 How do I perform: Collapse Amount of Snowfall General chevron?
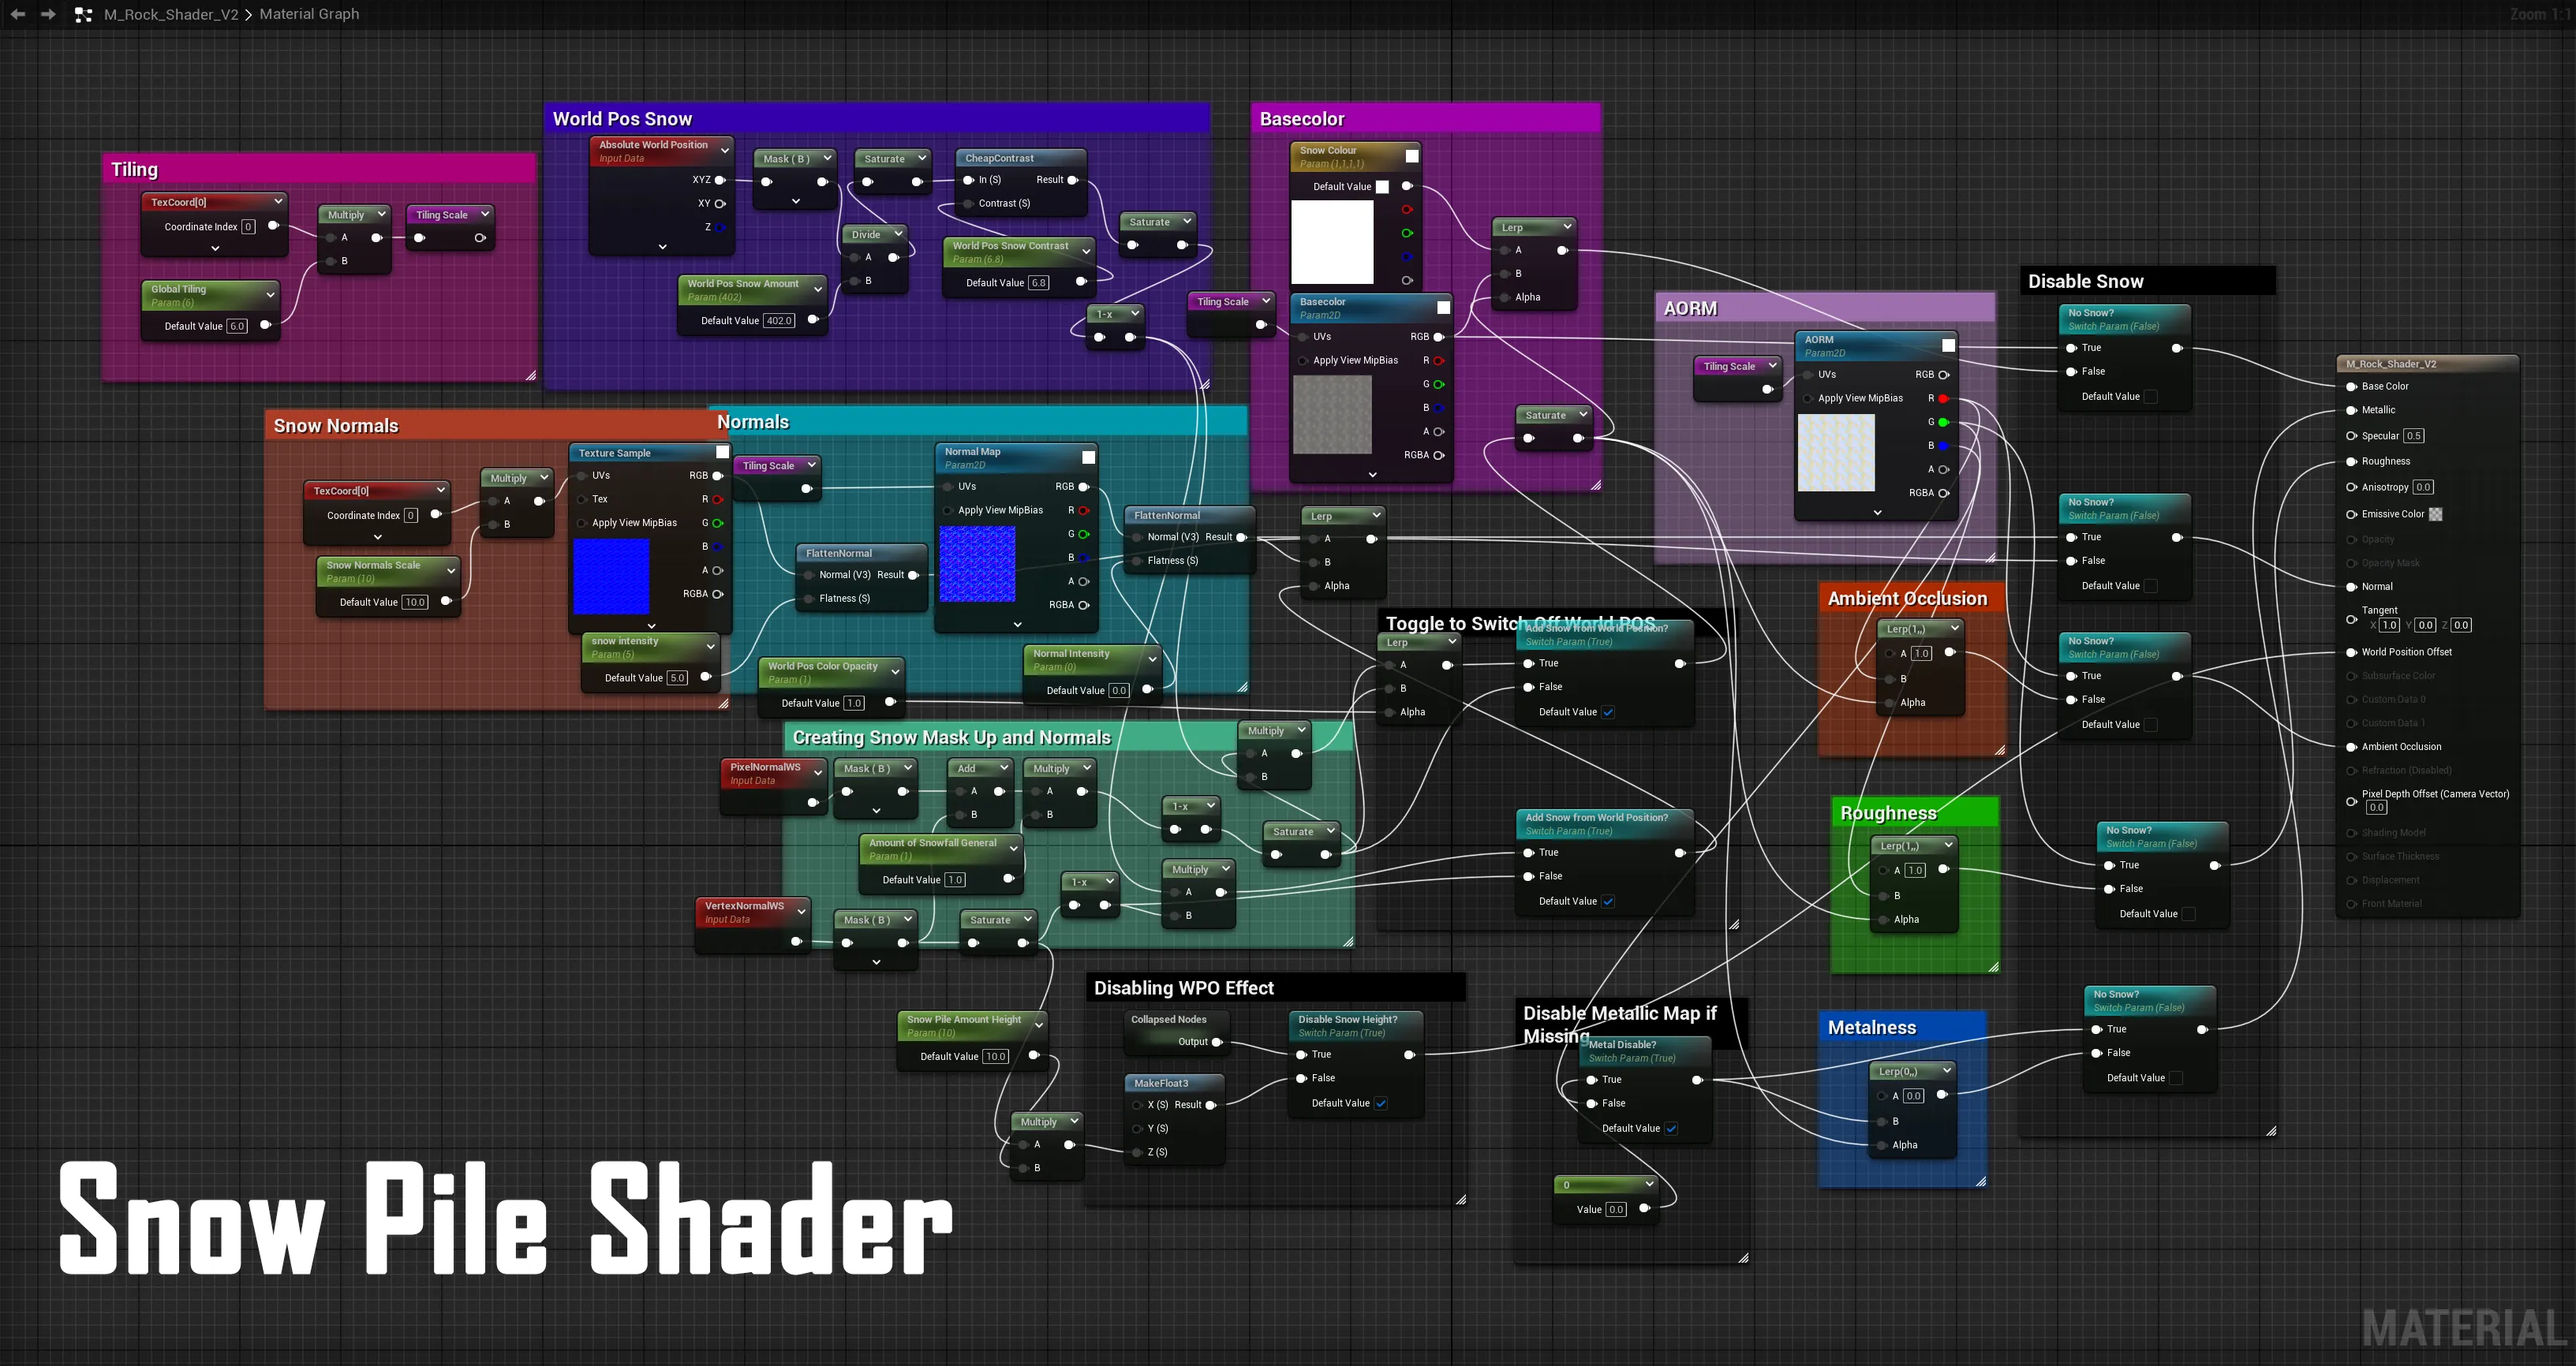1013,849
